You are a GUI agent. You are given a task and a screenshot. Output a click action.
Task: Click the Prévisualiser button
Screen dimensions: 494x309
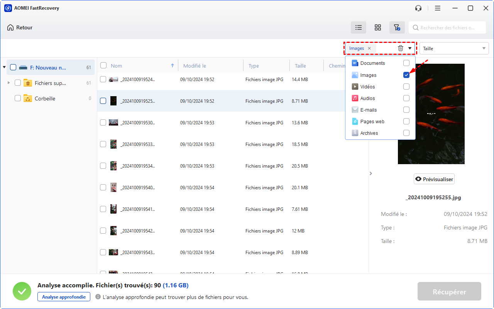(434, 179)
